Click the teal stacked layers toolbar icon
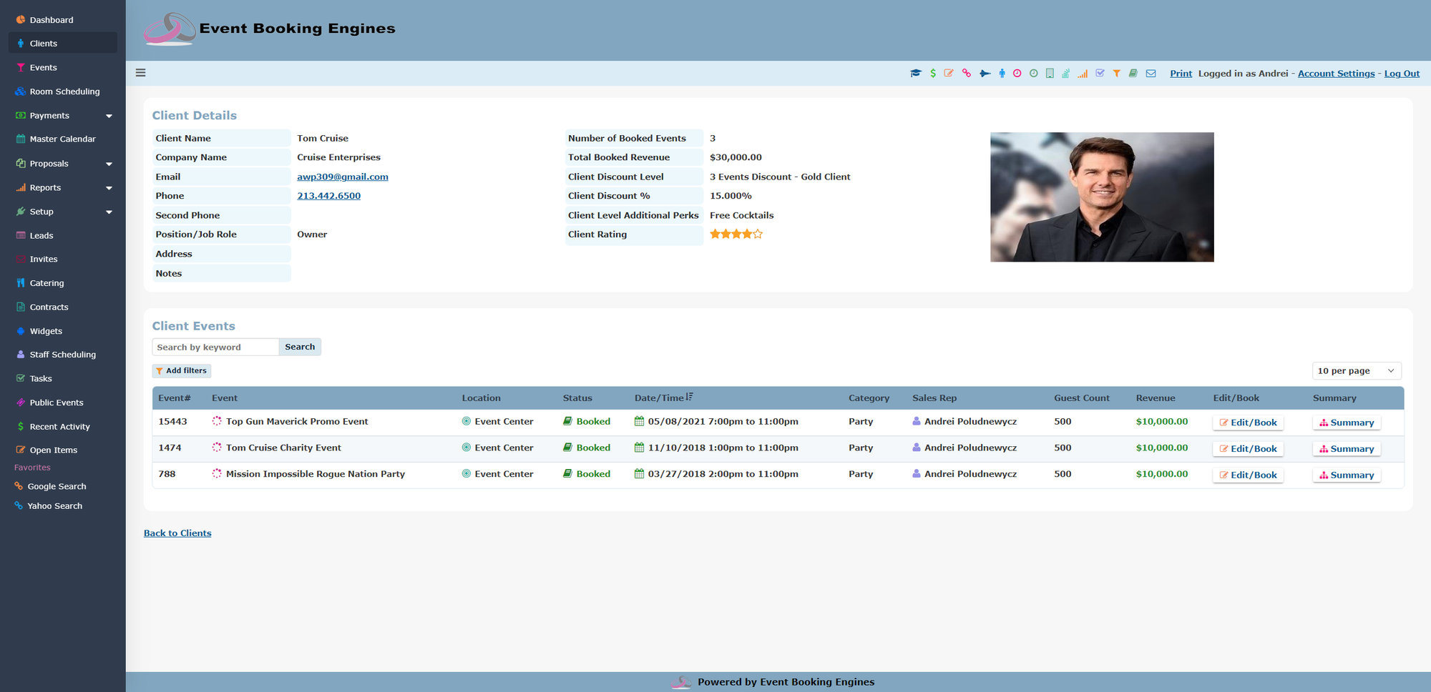This screenshot has width=1431, height=692. tap(1066, 74)
